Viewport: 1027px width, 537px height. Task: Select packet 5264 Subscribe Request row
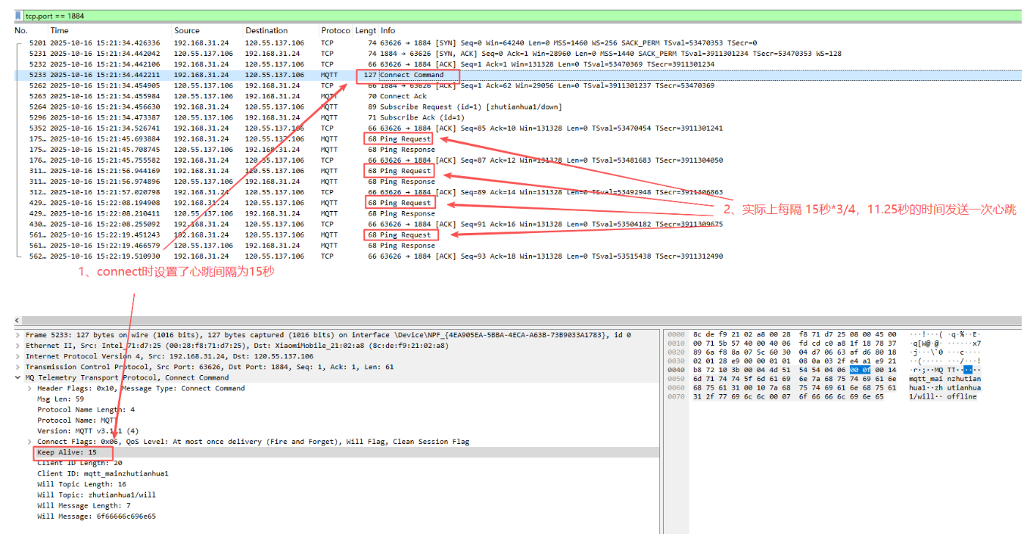coord(517,107)
